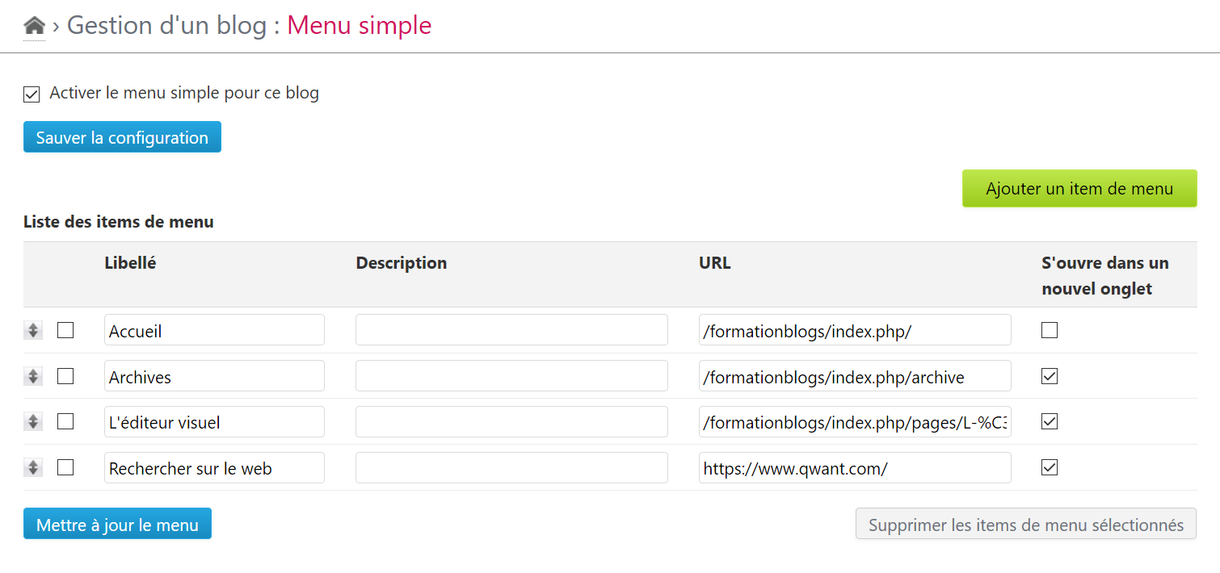Click the reorder handle for Accueil row
This screenshot has height=573, width=1220.
click(33, 330)
